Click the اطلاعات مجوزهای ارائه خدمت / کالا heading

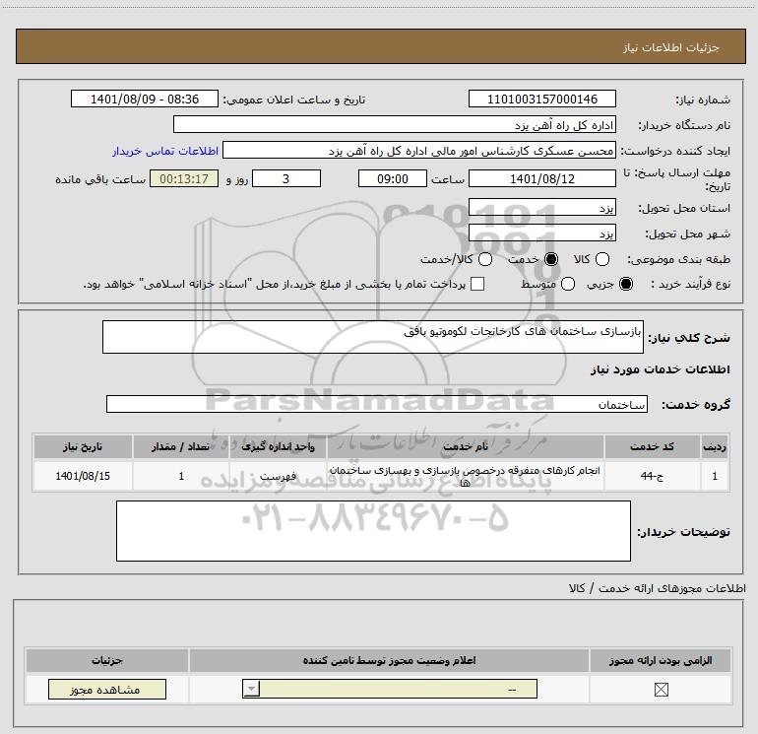pos(657,588)
